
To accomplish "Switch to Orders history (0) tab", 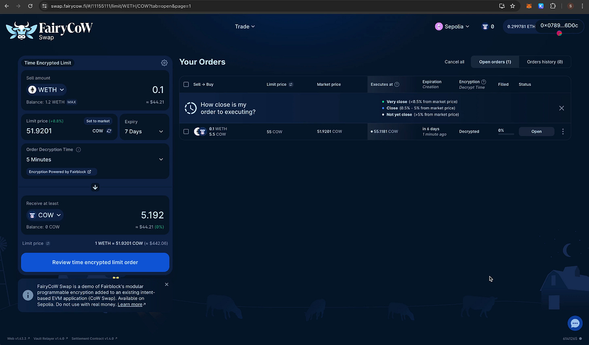I will [545, 62].
